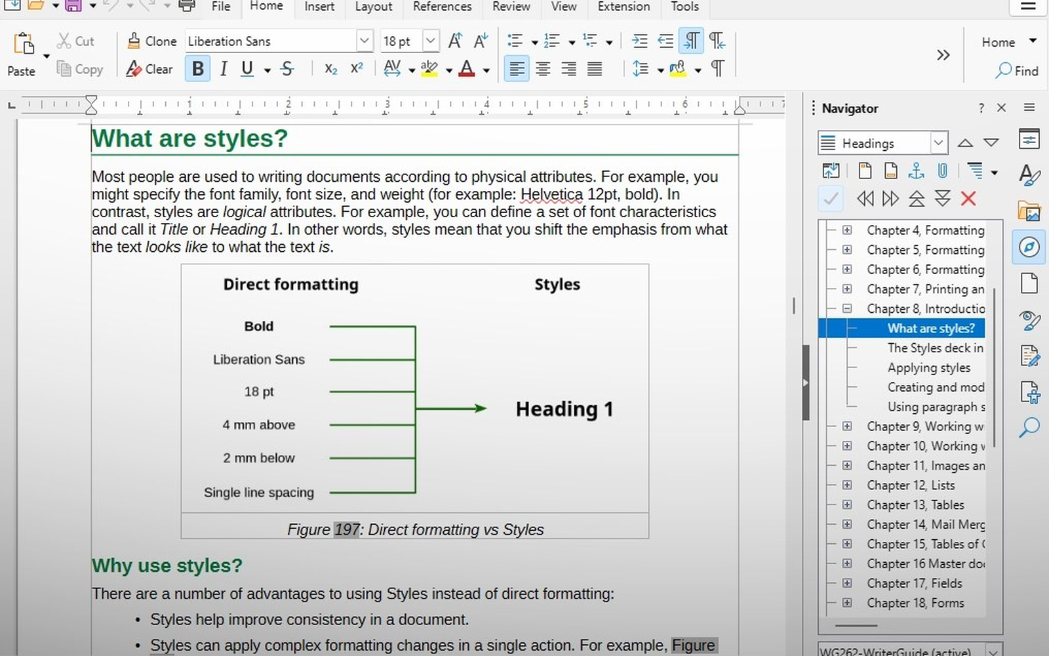The width and height of the screenshot is (1049, 656).
Task: Open the Home tab options dropdown
Action: (x=1033, y=41)
